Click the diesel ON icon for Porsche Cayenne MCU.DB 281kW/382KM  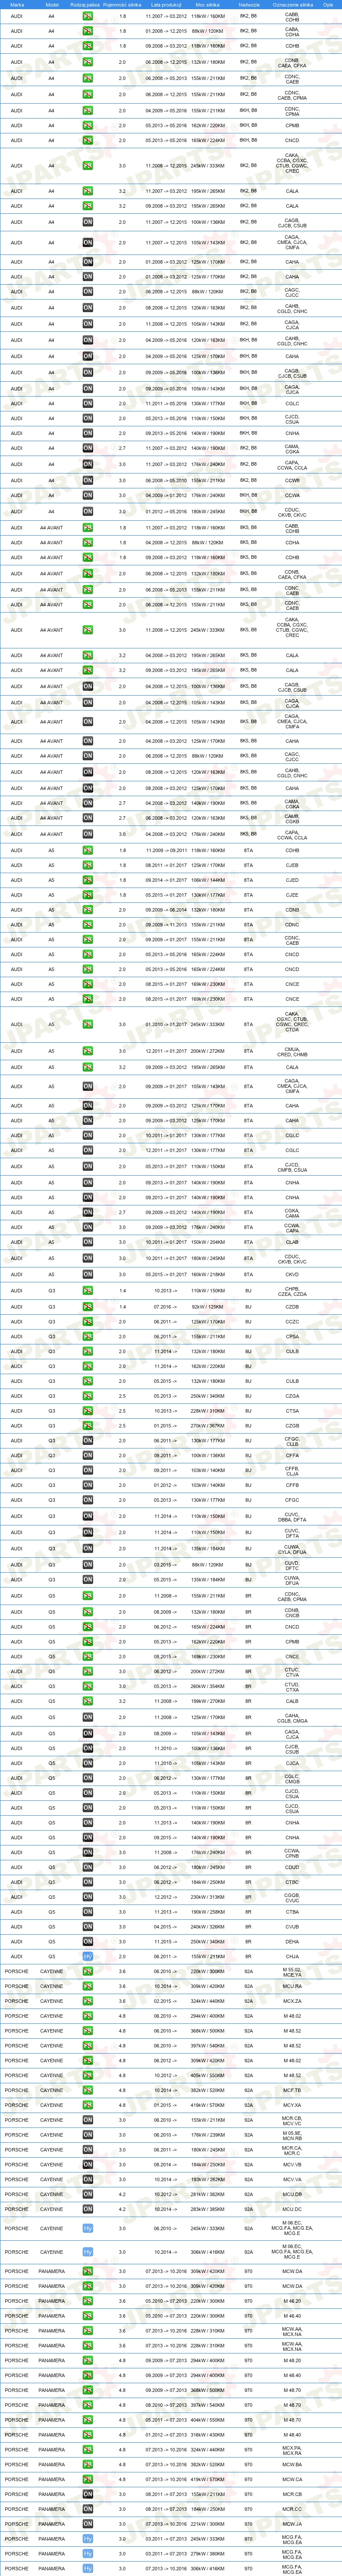88,2194
